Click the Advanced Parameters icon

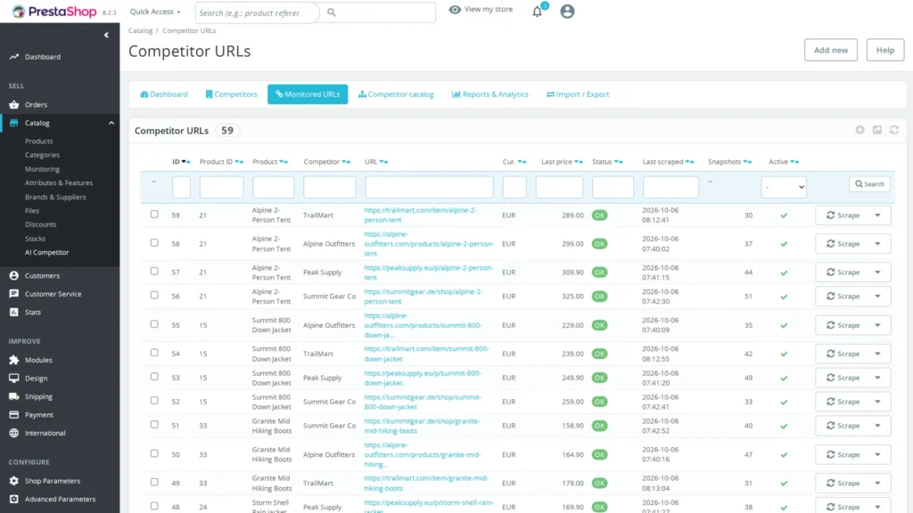tap(14, 499)
